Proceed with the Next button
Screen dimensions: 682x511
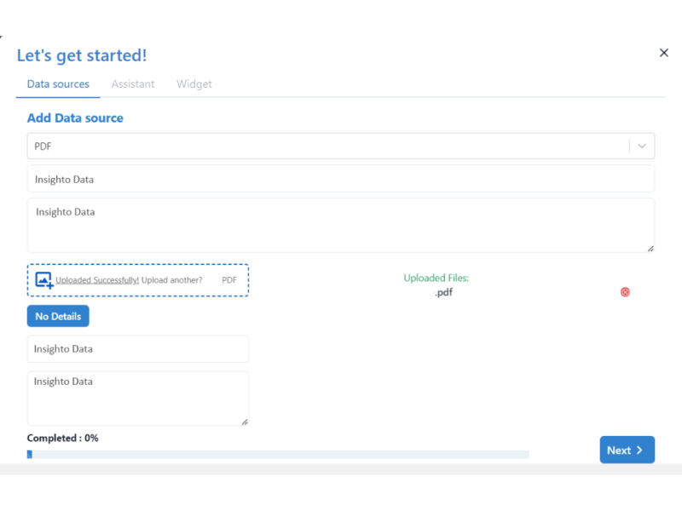click(x=627, y=451)
